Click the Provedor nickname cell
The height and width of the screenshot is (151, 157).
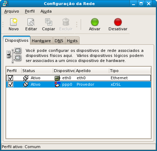(85, 84)
